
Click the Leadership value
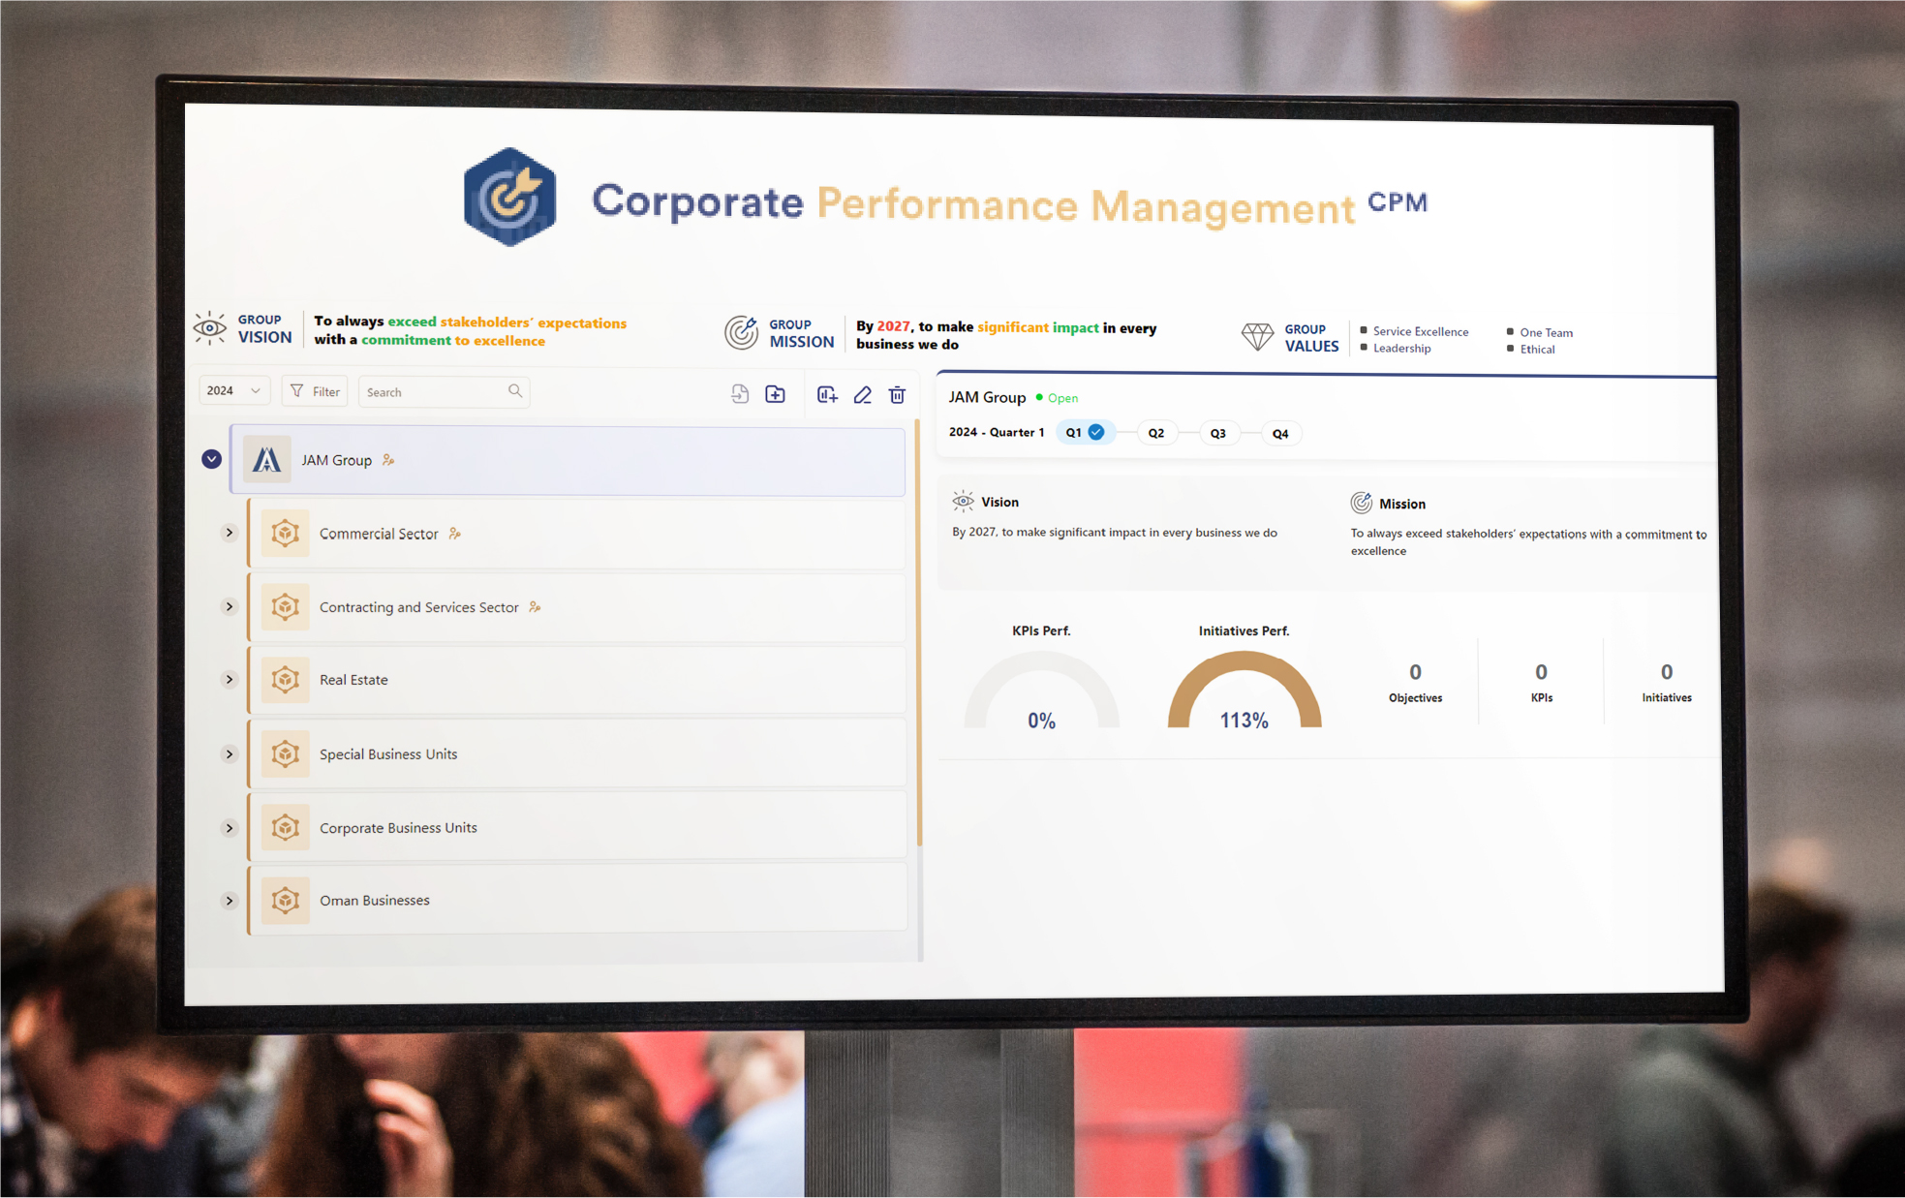[1401, 348]
